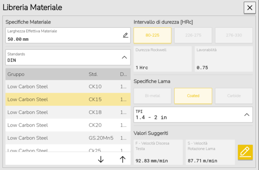The width and height of the screenshot is (259, 170).
Task: Choose the Carbide blade type
Action: (234, 96)
